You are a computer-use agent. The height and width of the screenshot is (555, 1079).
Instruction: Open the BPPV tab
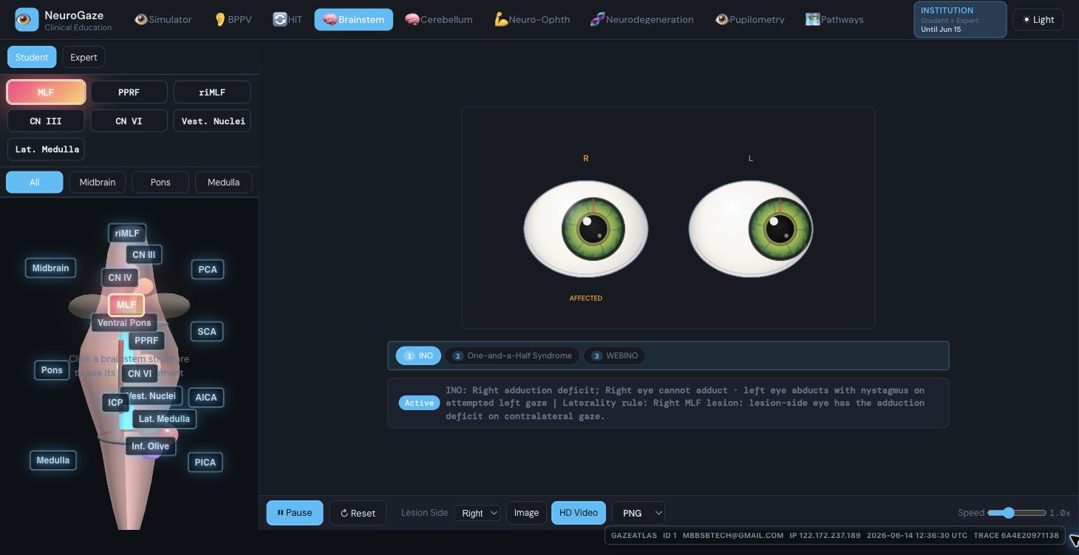point(233,19)
